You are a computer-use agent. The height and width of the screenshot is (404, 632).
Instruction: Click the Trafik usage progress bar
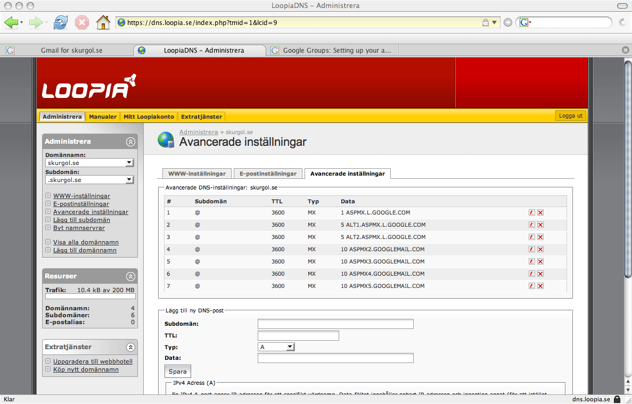(x=91, y=296)
